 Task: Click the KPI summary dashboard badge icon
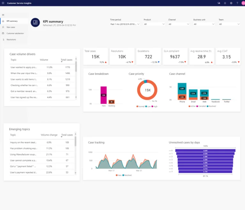click(35, 22)
